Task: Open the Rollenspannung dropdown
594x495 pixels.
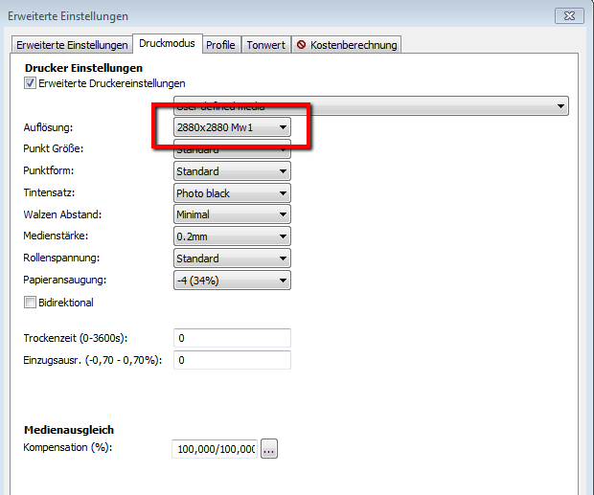Action: (x=232, y=259)
